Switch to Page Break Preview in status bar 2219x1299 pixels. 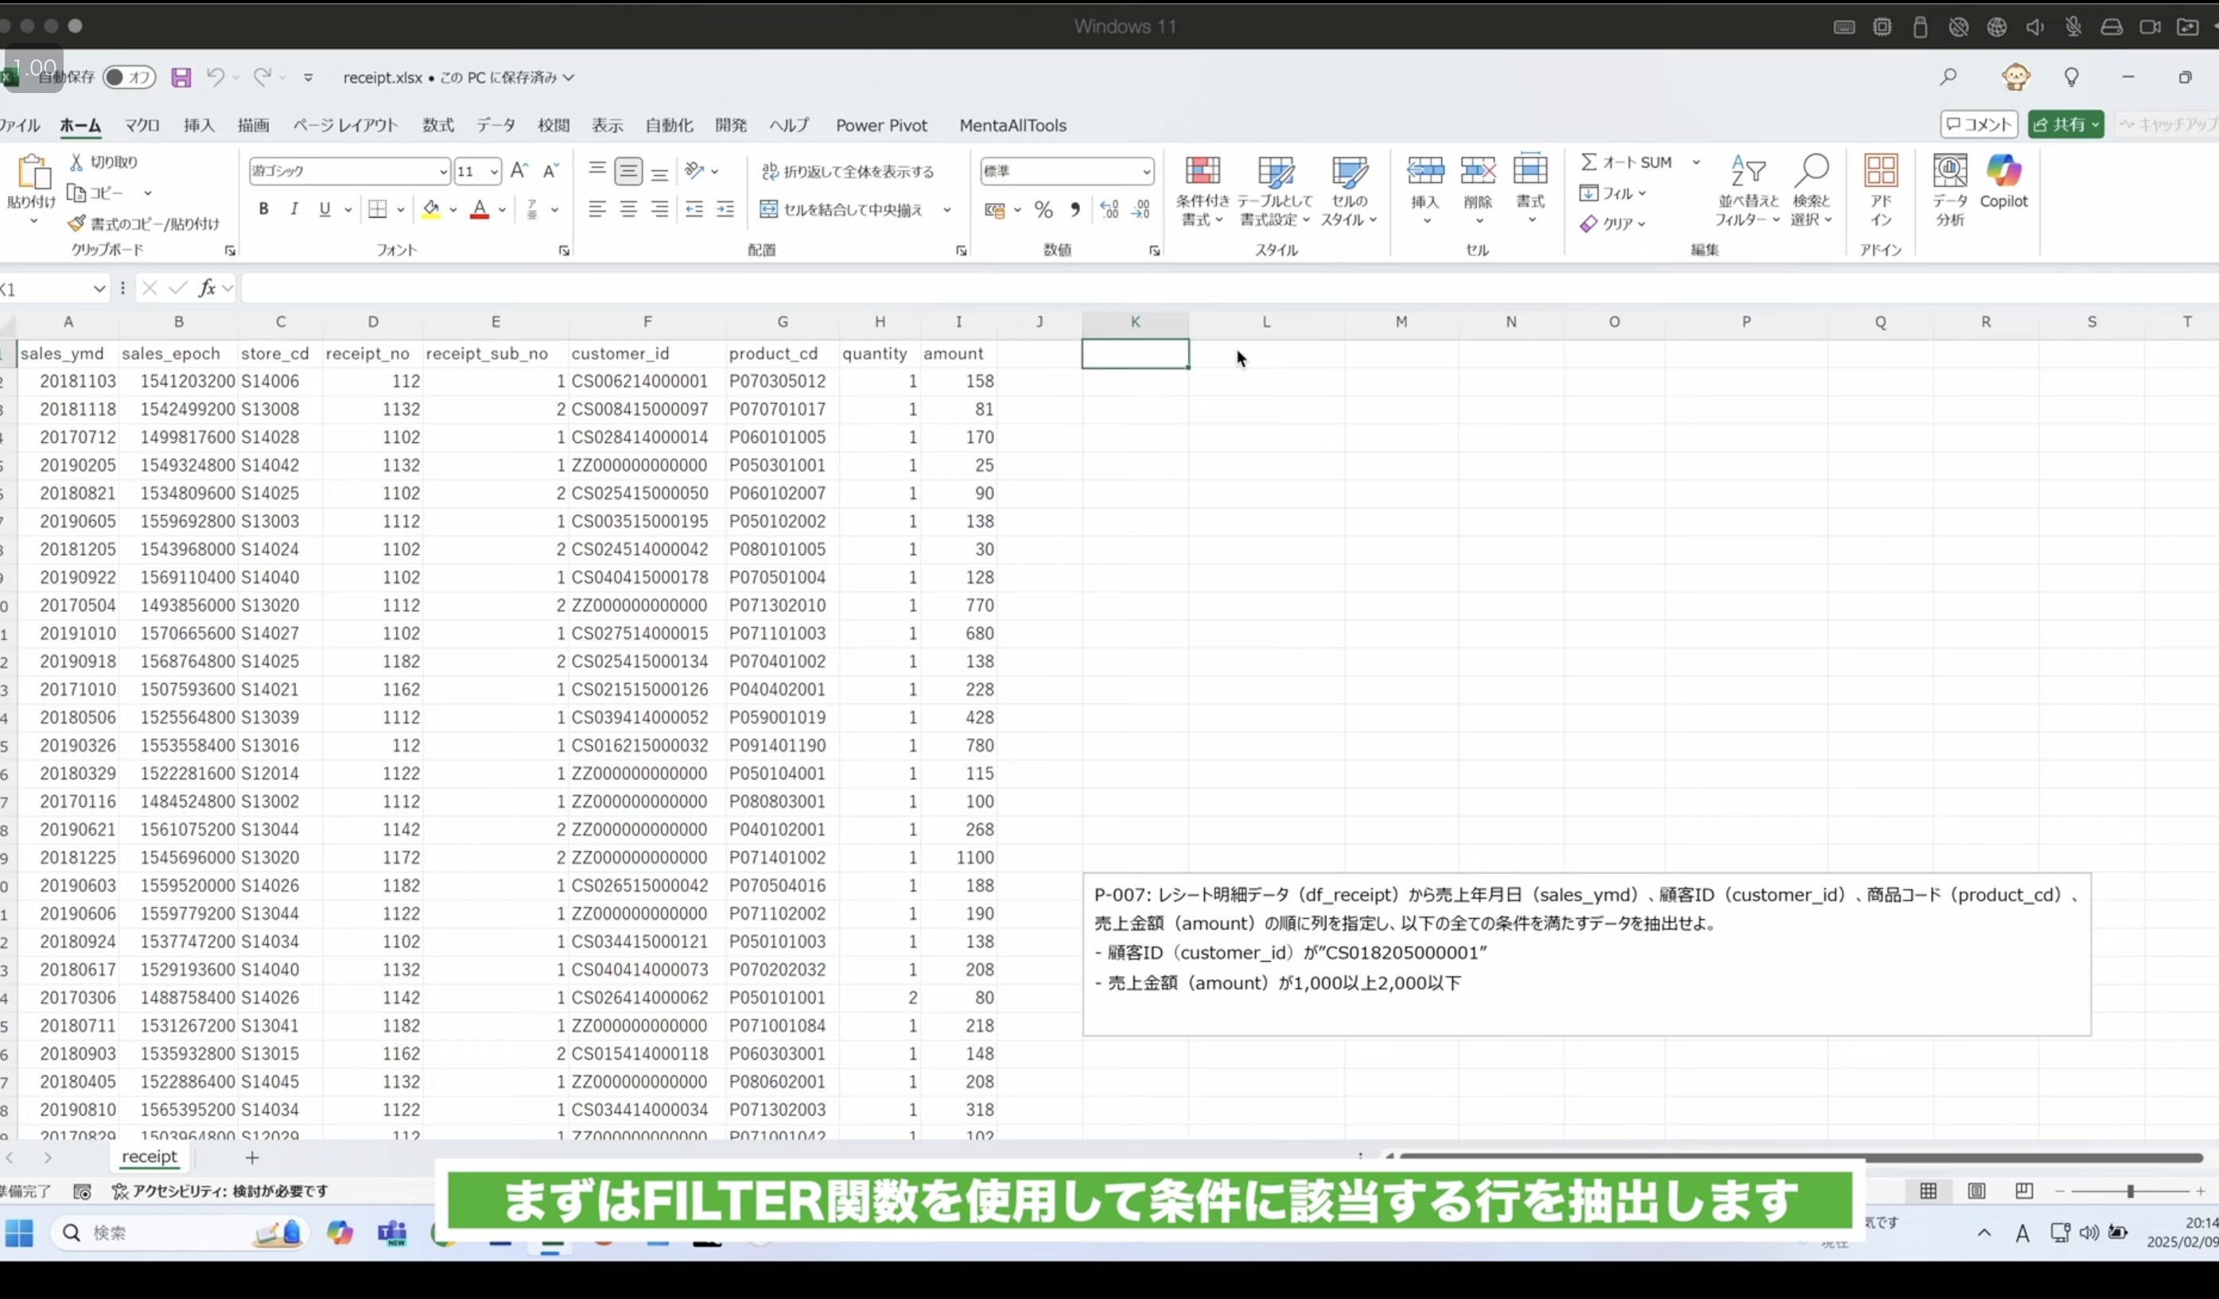pos(2024,1191)
